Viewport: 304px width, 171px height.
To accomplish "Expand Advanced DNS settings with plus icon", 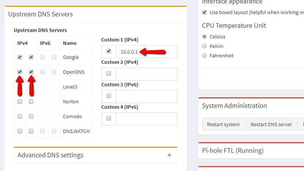I will tap(169, 155).
